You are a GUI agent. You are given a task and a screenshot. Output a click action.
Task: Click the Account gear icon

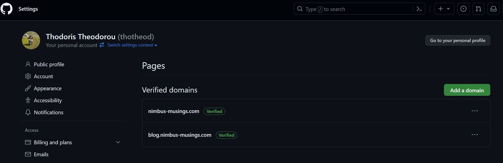click(x=28, y=76)
